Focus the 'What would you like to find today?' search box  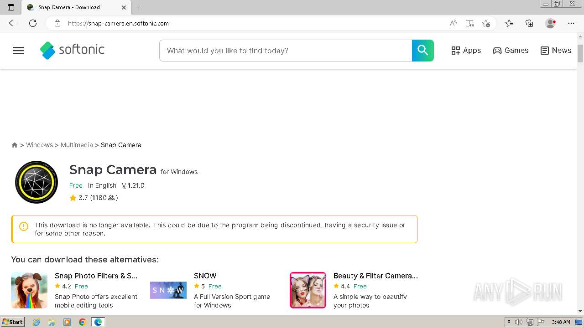(x=286, y=51)
